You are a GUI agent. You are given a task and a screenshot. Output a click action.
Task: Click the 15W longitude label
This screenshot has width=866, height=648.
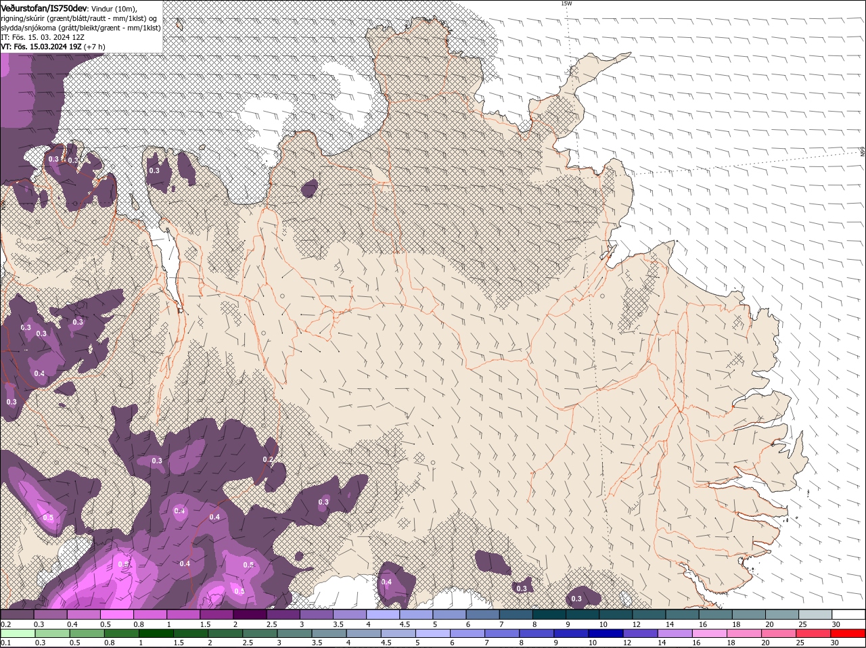point(566,3)
